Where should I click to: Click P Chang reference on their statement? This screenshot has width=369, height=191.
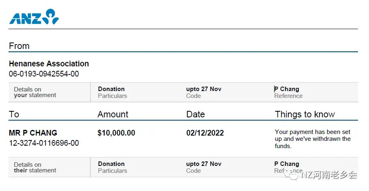click(287, 164)
